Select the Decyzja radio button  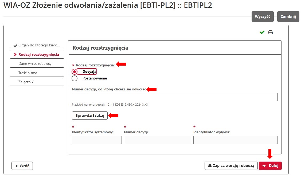[x=75, y=71]
